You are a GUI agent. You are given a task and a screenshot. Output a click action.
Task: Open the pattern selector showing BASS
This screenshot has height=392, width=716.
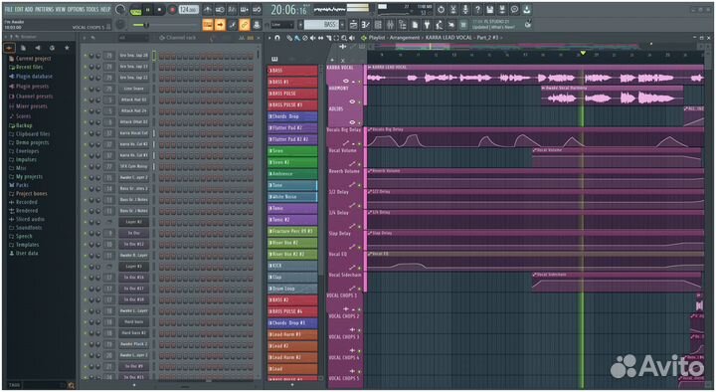pyautogui.click(x=321, y=25)
